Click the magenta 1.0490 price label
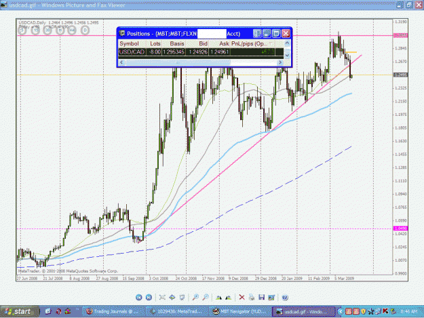This screenshot has width=424, height=318. 400,228
